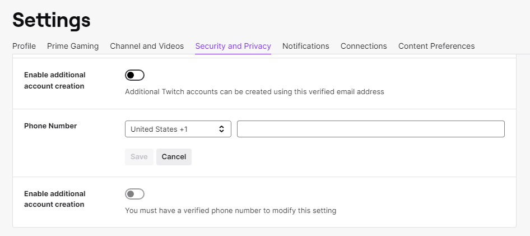Click the Settings page heading
Viewport: 530px width, 236px height.
click(52, 20)
